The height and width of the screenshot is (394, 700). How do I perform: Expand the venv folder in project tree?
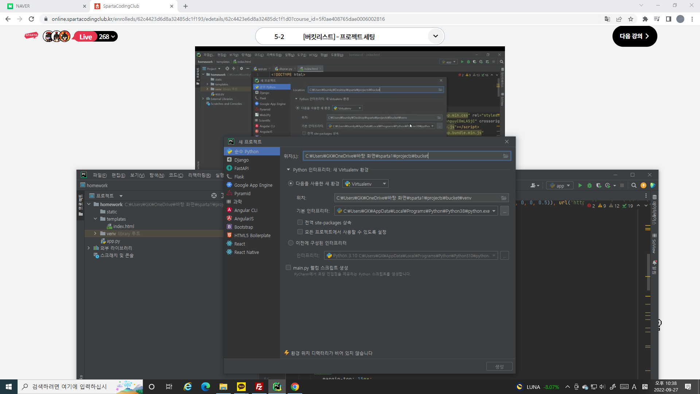[96, 233]
